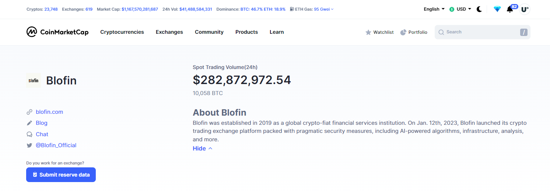Click the CoinMarketCap logo icon
Image resolution: width=550 pixels, height=196 pixels.
[x=32, y=32]
